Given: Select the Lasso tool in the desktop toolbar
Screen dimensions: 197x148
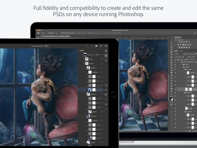Looking at the screenshot, I should coord(172,44).
